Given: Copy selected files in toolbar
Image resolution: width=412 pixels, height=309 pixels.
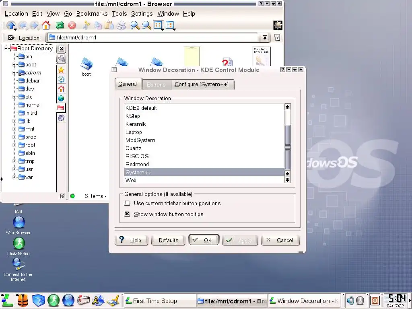Looking at the screenshot, I should 98,25.
